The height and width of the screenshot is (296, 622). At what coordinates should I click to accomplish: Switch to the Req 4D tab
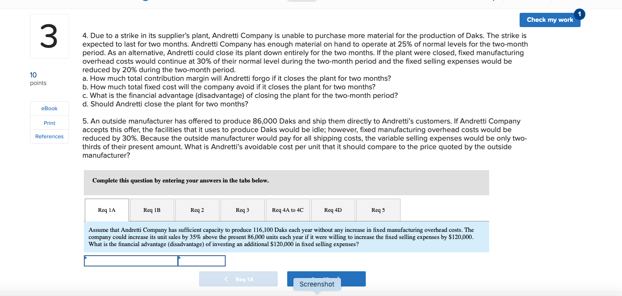click(332, 210)
